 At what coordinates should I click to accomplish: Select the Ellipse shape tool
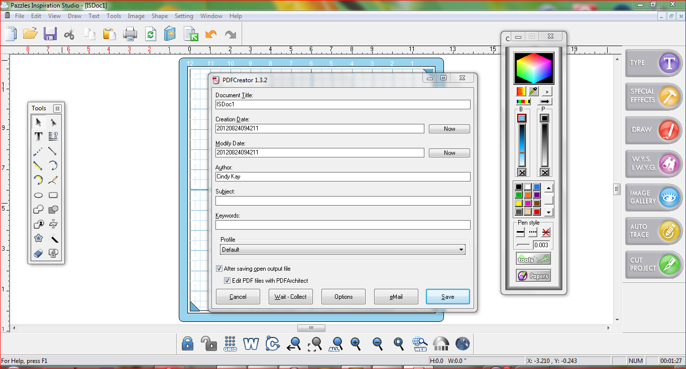(37, 195)
